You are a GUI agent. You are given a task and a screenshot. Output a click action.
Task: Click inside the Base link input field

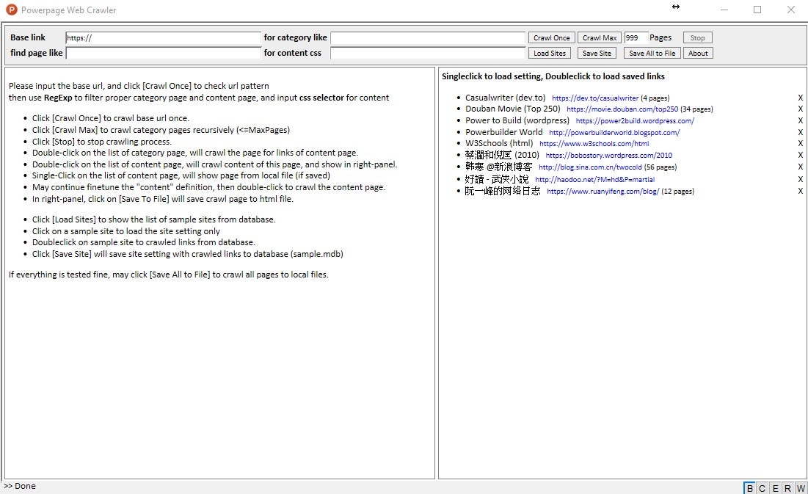tap(161, 37)
